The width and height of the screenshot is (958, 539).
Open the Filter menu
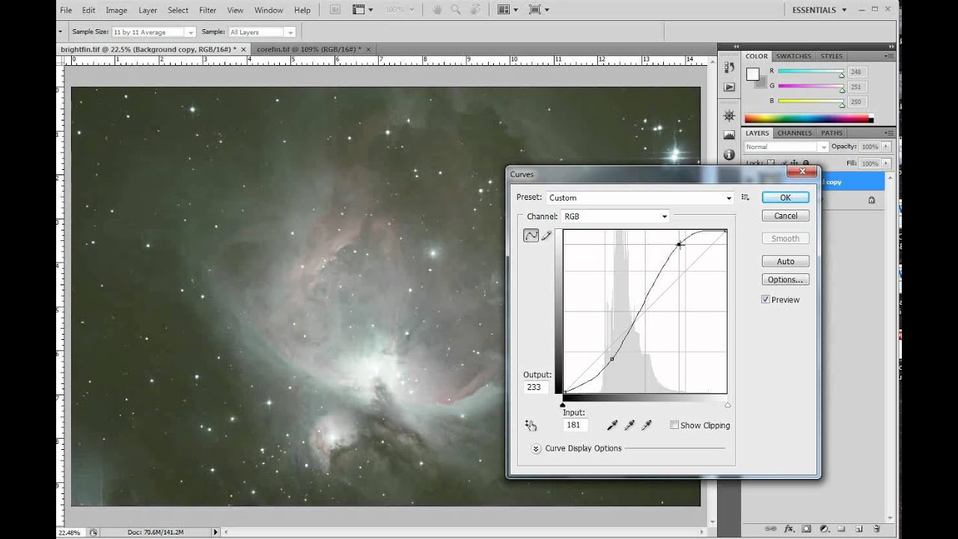coord(207,10)
